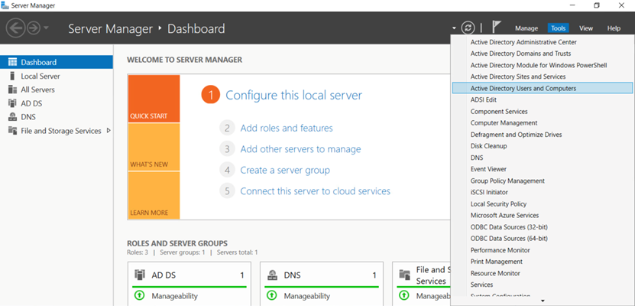Click the AD DS tile server icon
The width and height of the screenshot is (635, 306).
tap(139, 275)
